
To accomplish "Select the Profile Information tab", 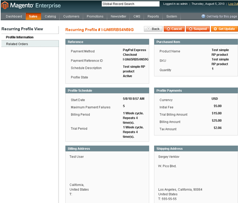I will coord(20,37).
